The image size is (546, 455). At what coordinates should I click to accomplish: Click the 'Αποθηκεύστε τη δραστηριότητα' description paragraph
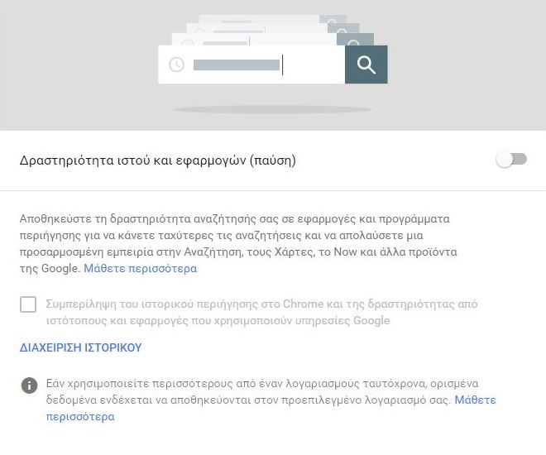(x=238, y=244)
